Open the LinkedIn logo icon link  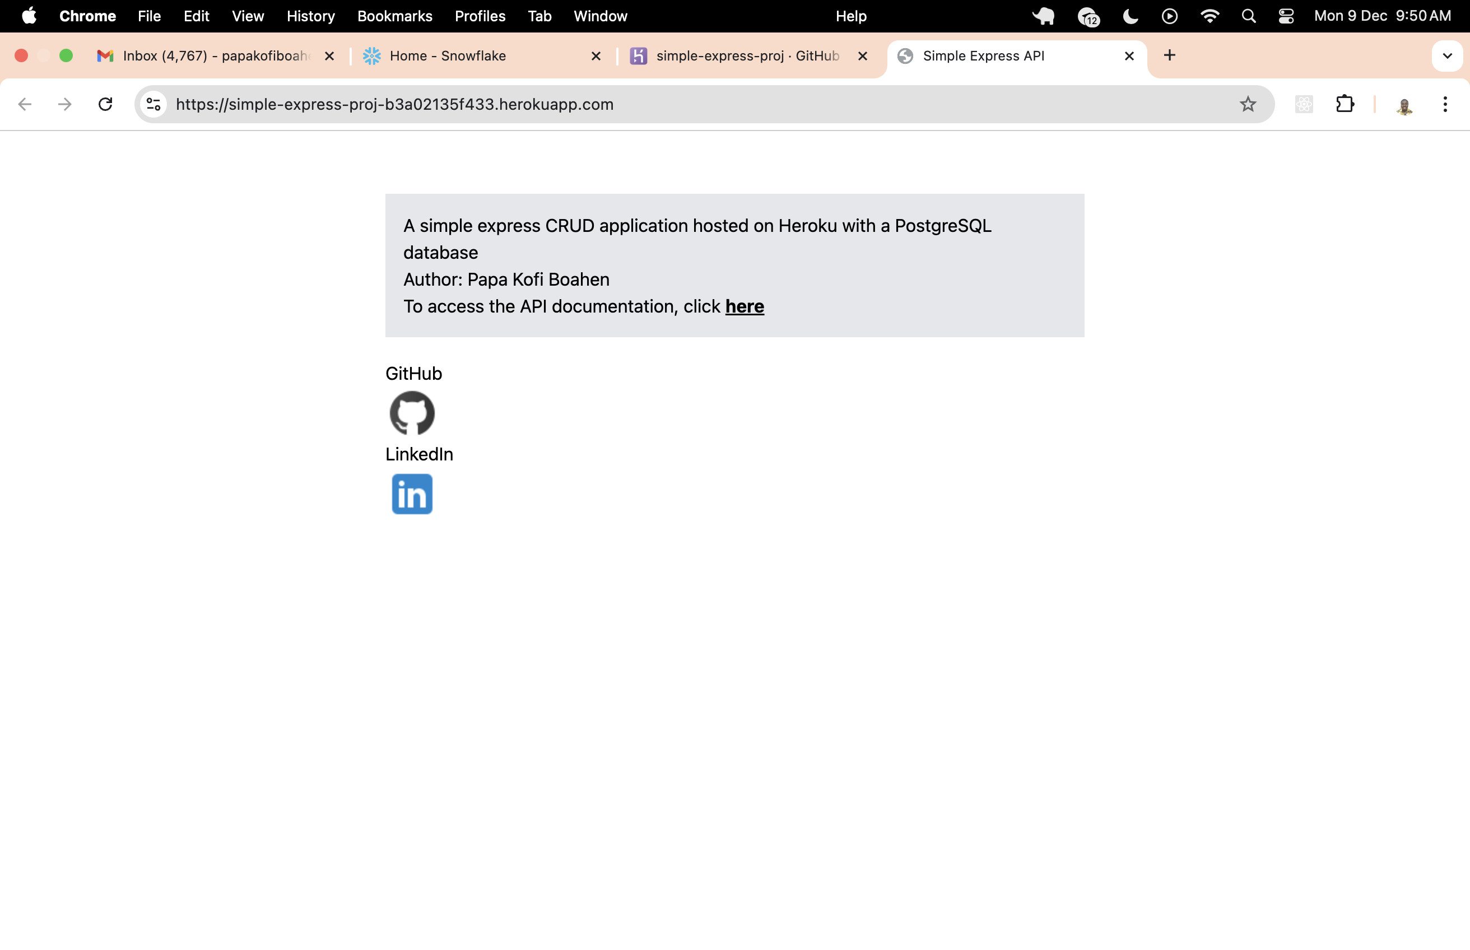click(x=412, y=493)
